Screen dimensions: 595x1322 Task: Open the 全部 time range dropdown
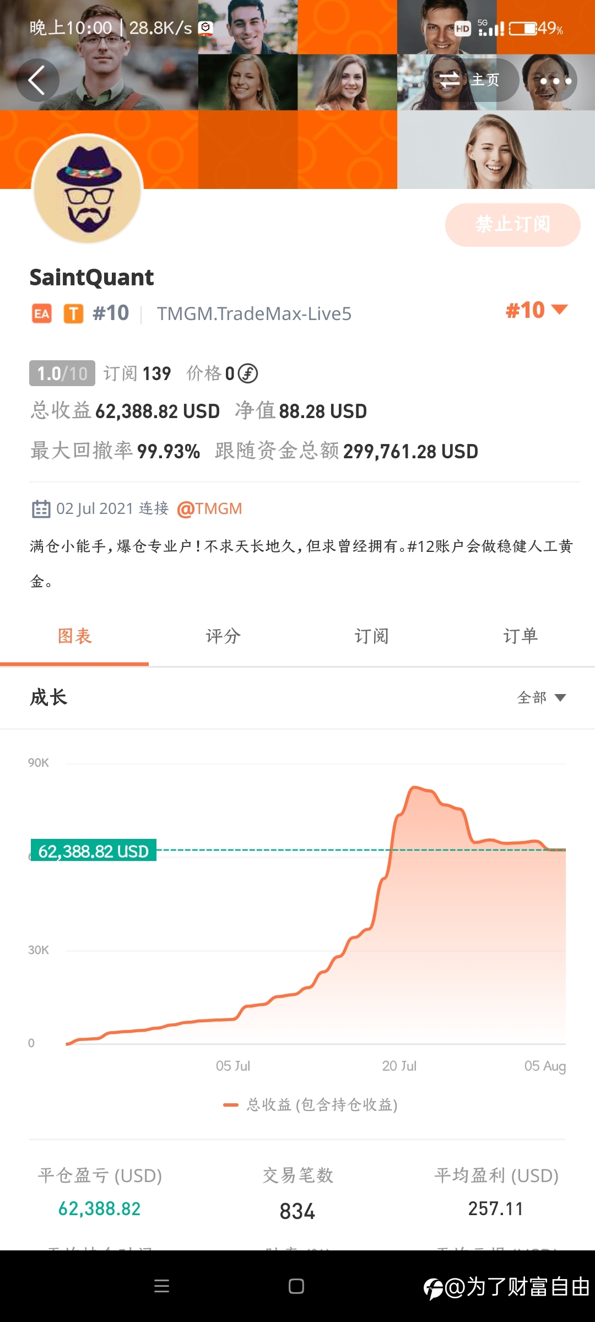tap(542, 698)
